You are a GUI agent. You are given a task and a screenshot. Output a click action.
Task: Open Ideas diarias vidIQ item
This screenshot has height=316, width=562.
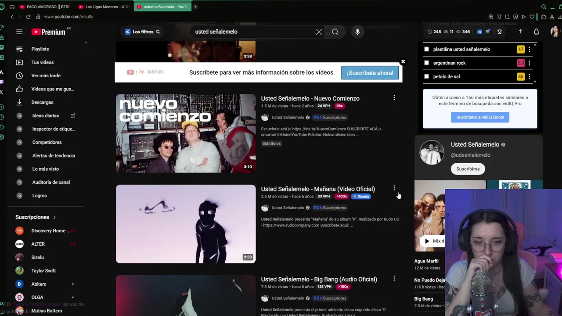[x=46, y=116]
